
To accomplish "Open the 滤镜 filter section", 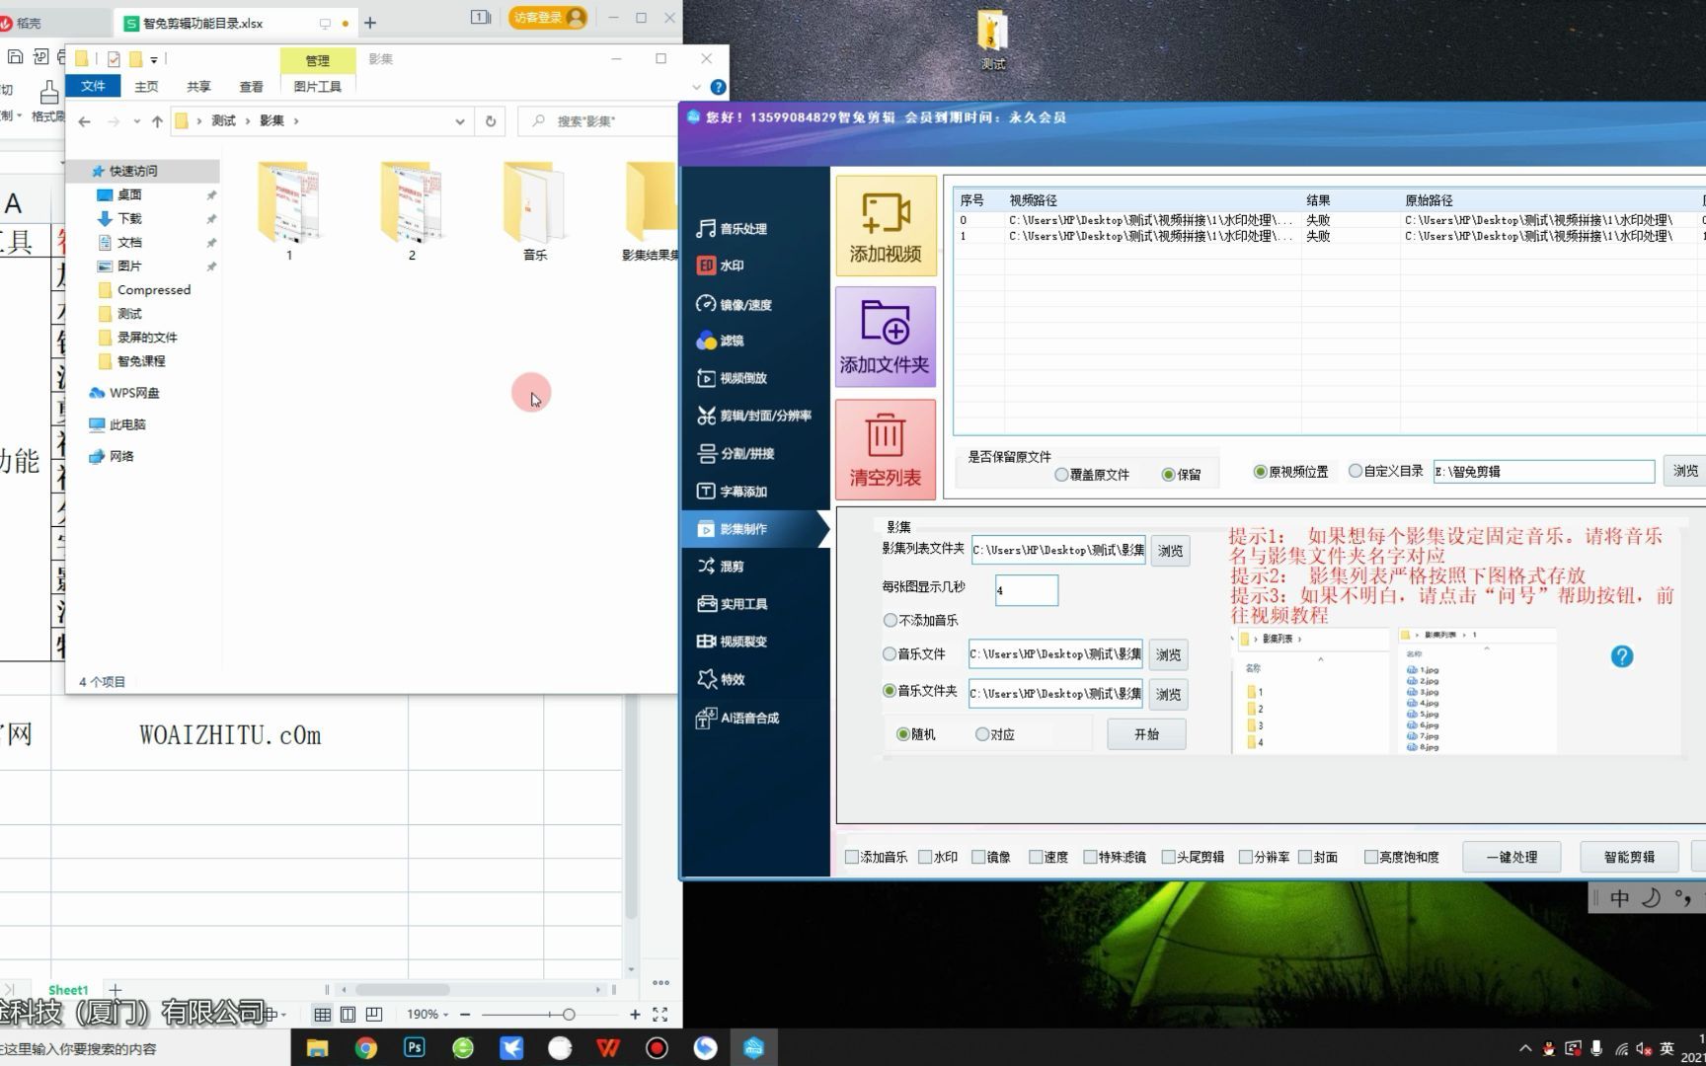I will click(x=720, y=341).
